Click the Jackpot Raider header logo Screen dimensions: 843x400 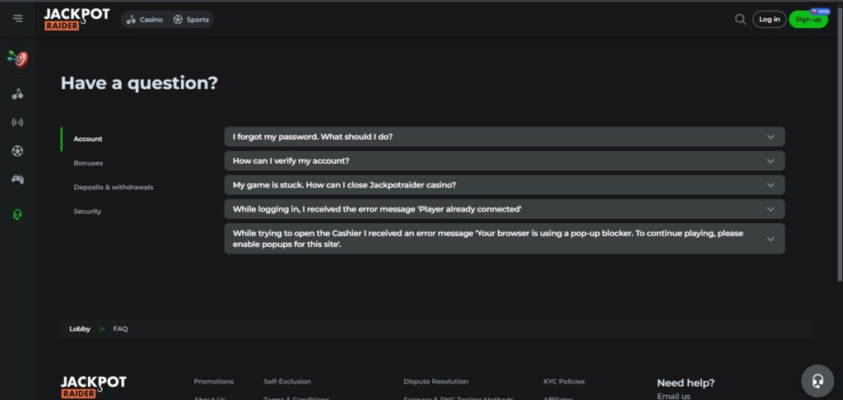[x=77, y=19]
